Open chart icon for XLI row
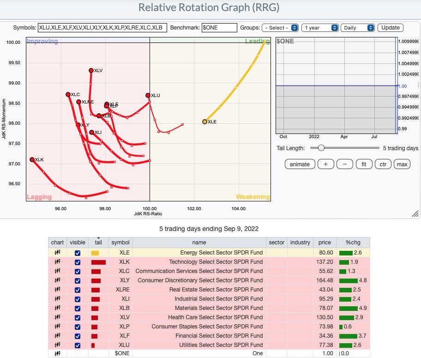The image size is (421, 358). [57, 299]
